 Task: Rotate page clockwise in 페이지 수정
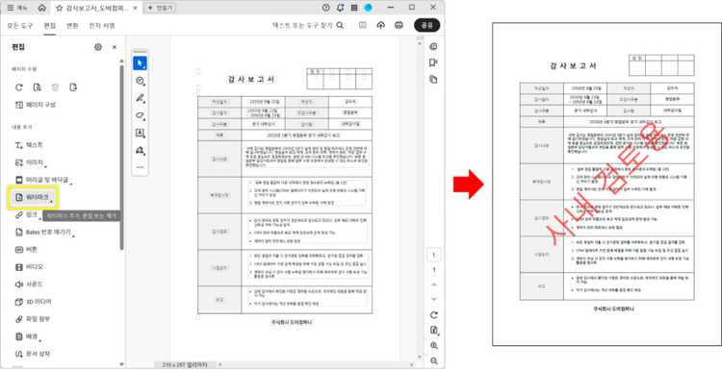click(x=19, y=87)
